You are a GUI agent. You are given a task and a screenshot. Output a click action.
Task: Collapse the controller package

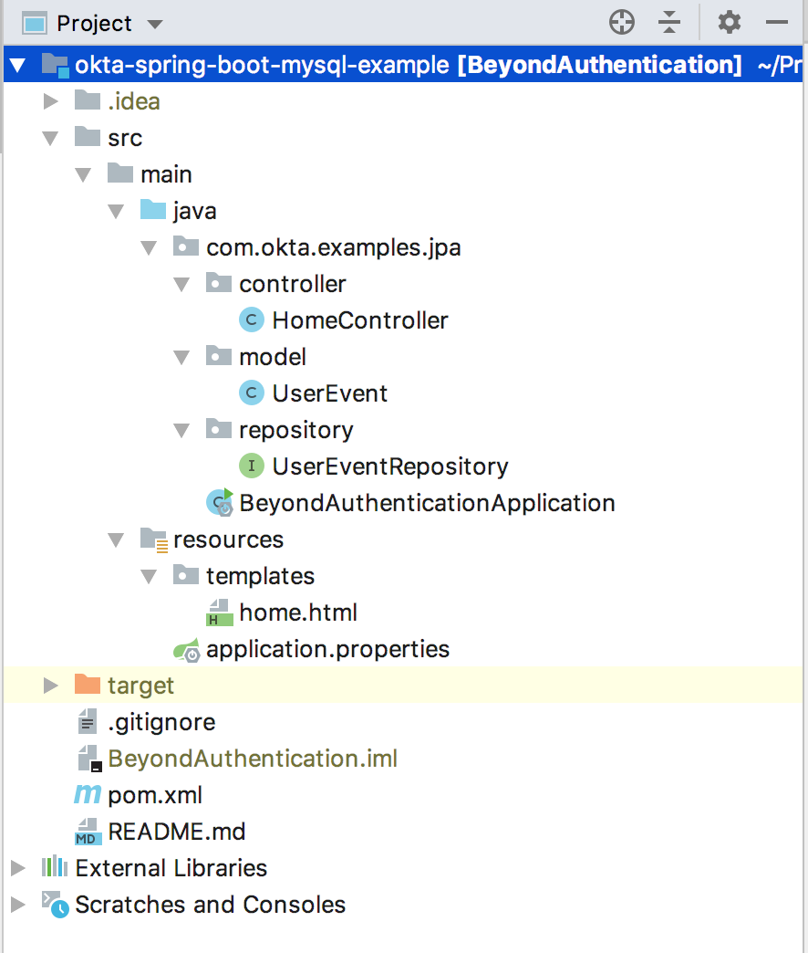tap(182, 284)
